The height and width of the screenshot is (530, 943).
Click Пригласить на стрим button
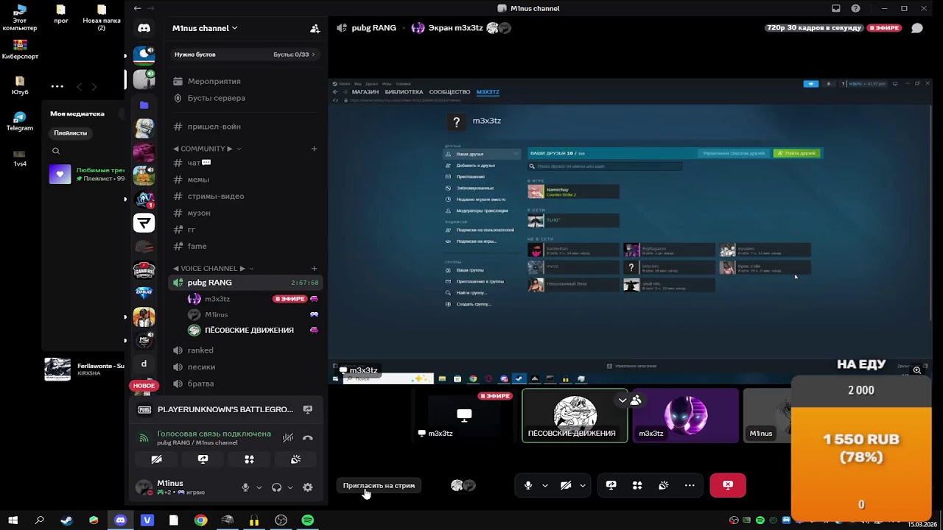379,486
